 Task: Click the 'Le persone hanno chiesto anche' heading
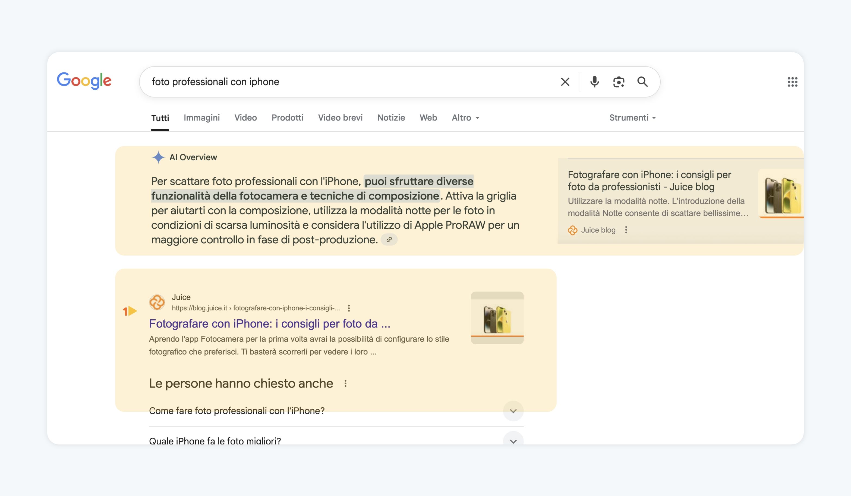tap(241, 383)
